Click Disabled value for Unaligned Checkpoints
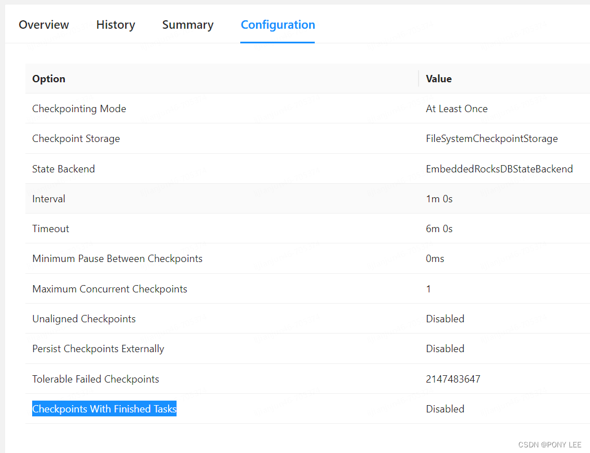The image size is (590, 453). click(x=445, y=319)
